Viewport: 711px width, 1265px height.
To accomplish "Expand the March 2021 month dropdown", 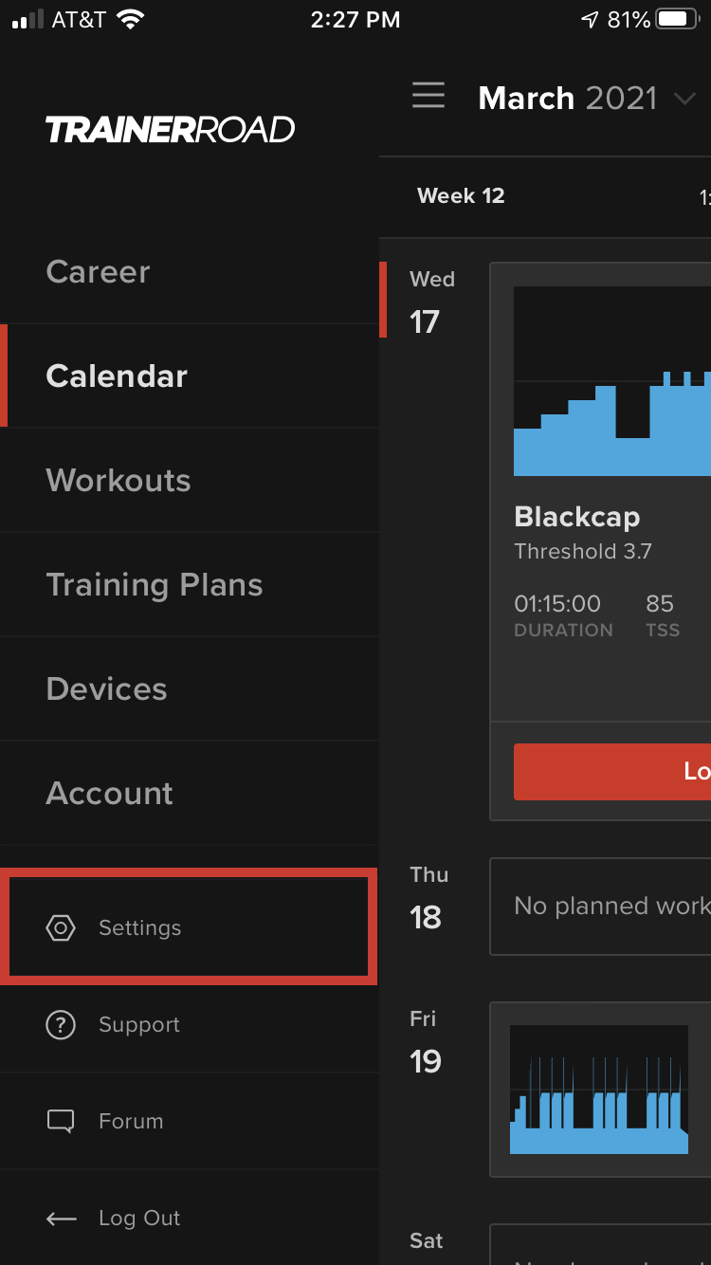I will pyautogui.click(x=684, y=99).
